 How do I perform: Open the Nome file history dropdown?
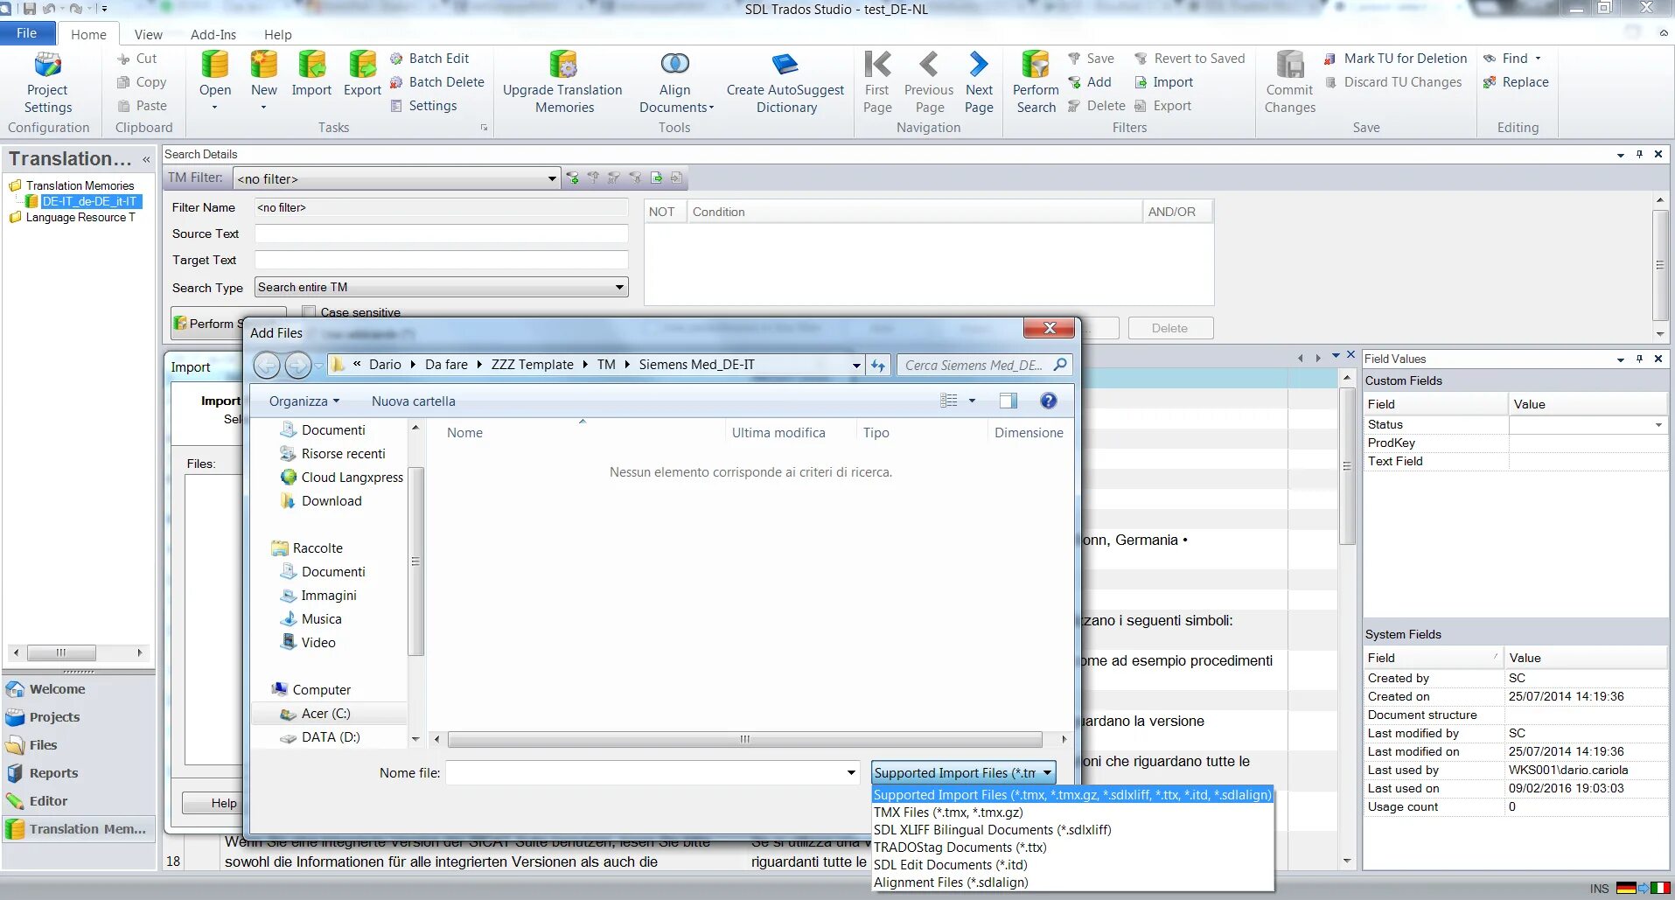(x=851, y=773)
